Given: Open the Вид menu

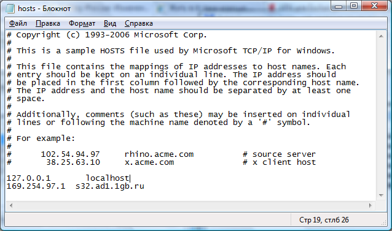Looking at the screenshot, I should tap(110, 23).
